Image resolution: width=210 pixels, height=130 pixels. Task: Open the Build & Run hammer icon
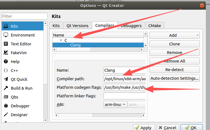tap(6, 88)
